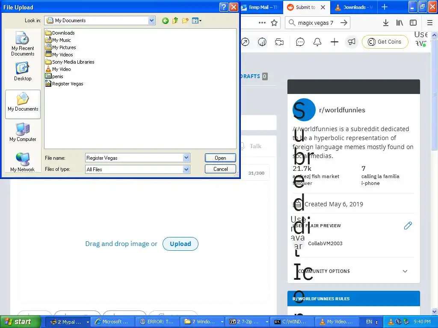Click the dialog help question mark button
The height and width of the screenshot is (328, 438).
coord(224,7)
